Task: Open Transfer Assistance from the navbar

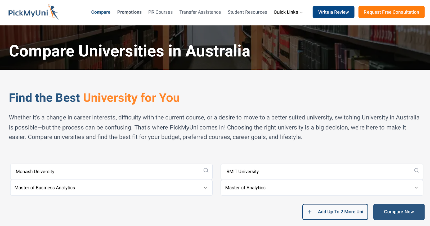Action: tap(200, 12)
